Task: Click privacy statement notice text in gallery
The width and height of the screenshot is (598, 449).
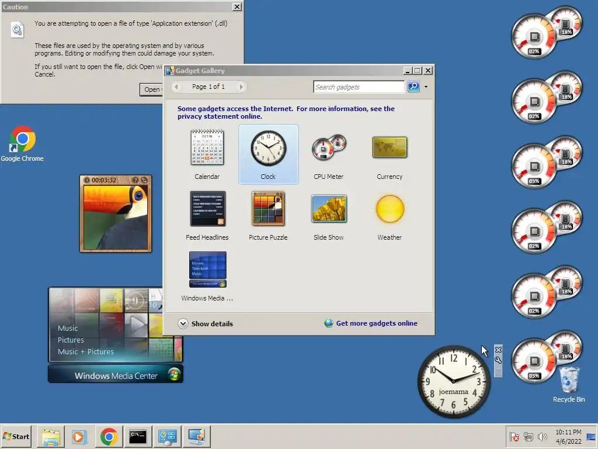Action: pyautogui.click(x=286, y=112)
